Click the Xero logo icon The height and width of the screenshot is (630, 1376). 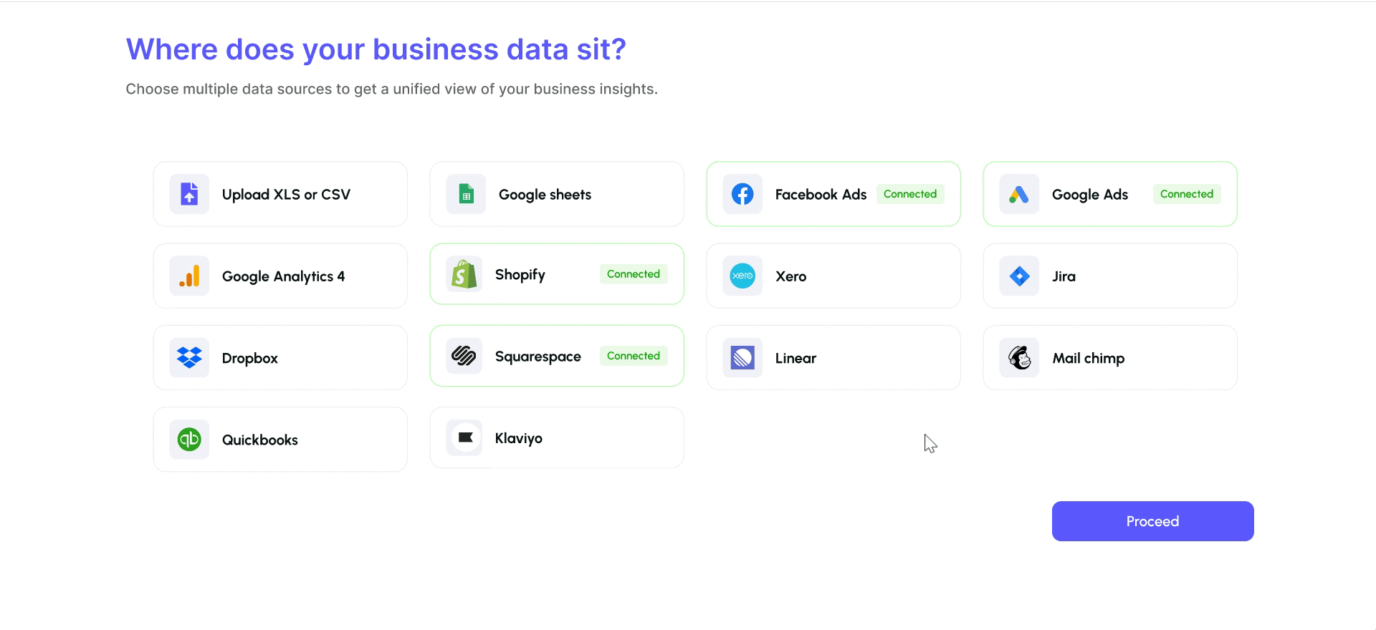(742, 276)
